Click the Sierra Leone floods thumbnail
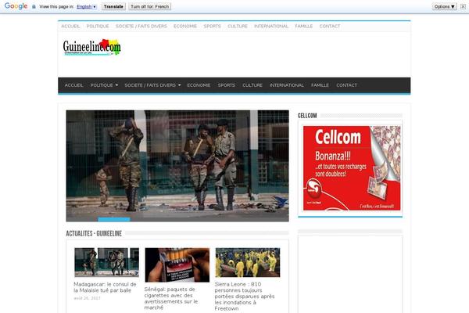The height and width of the screenshot is (313, 469). click(248, 262)
